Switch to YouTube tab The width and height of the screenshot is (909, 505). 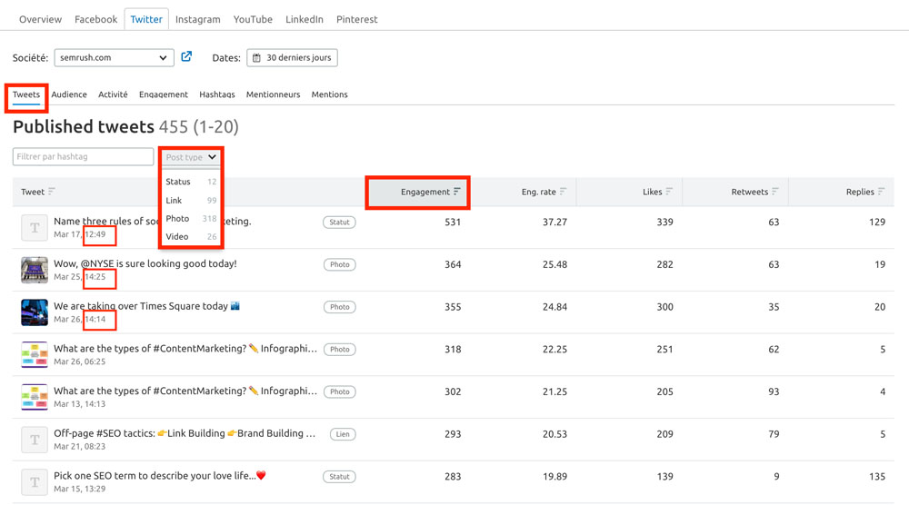coord(253,19)
